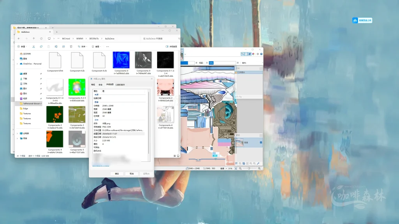Click the 15% value bar in Paint.NET toolbar
The width and height of the screenshot is (399, 224).
tap(222, 63)
